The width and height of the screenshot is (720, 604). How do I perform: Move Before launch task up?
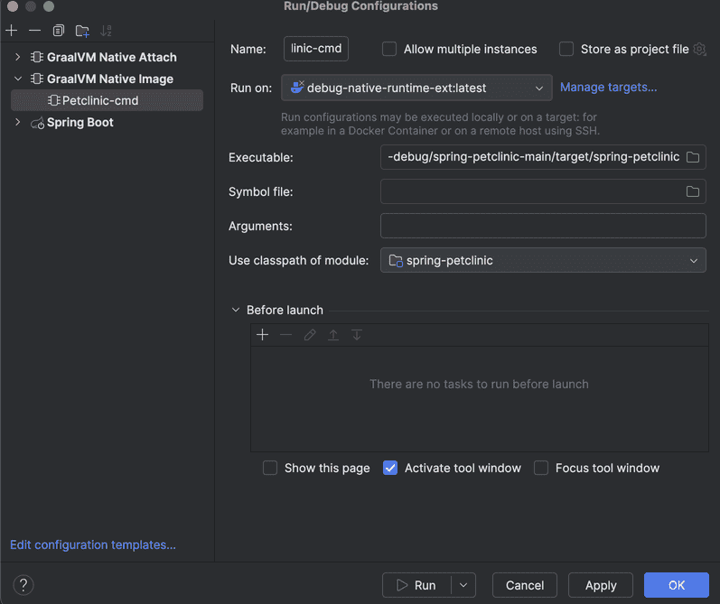(x=333, y=335)
